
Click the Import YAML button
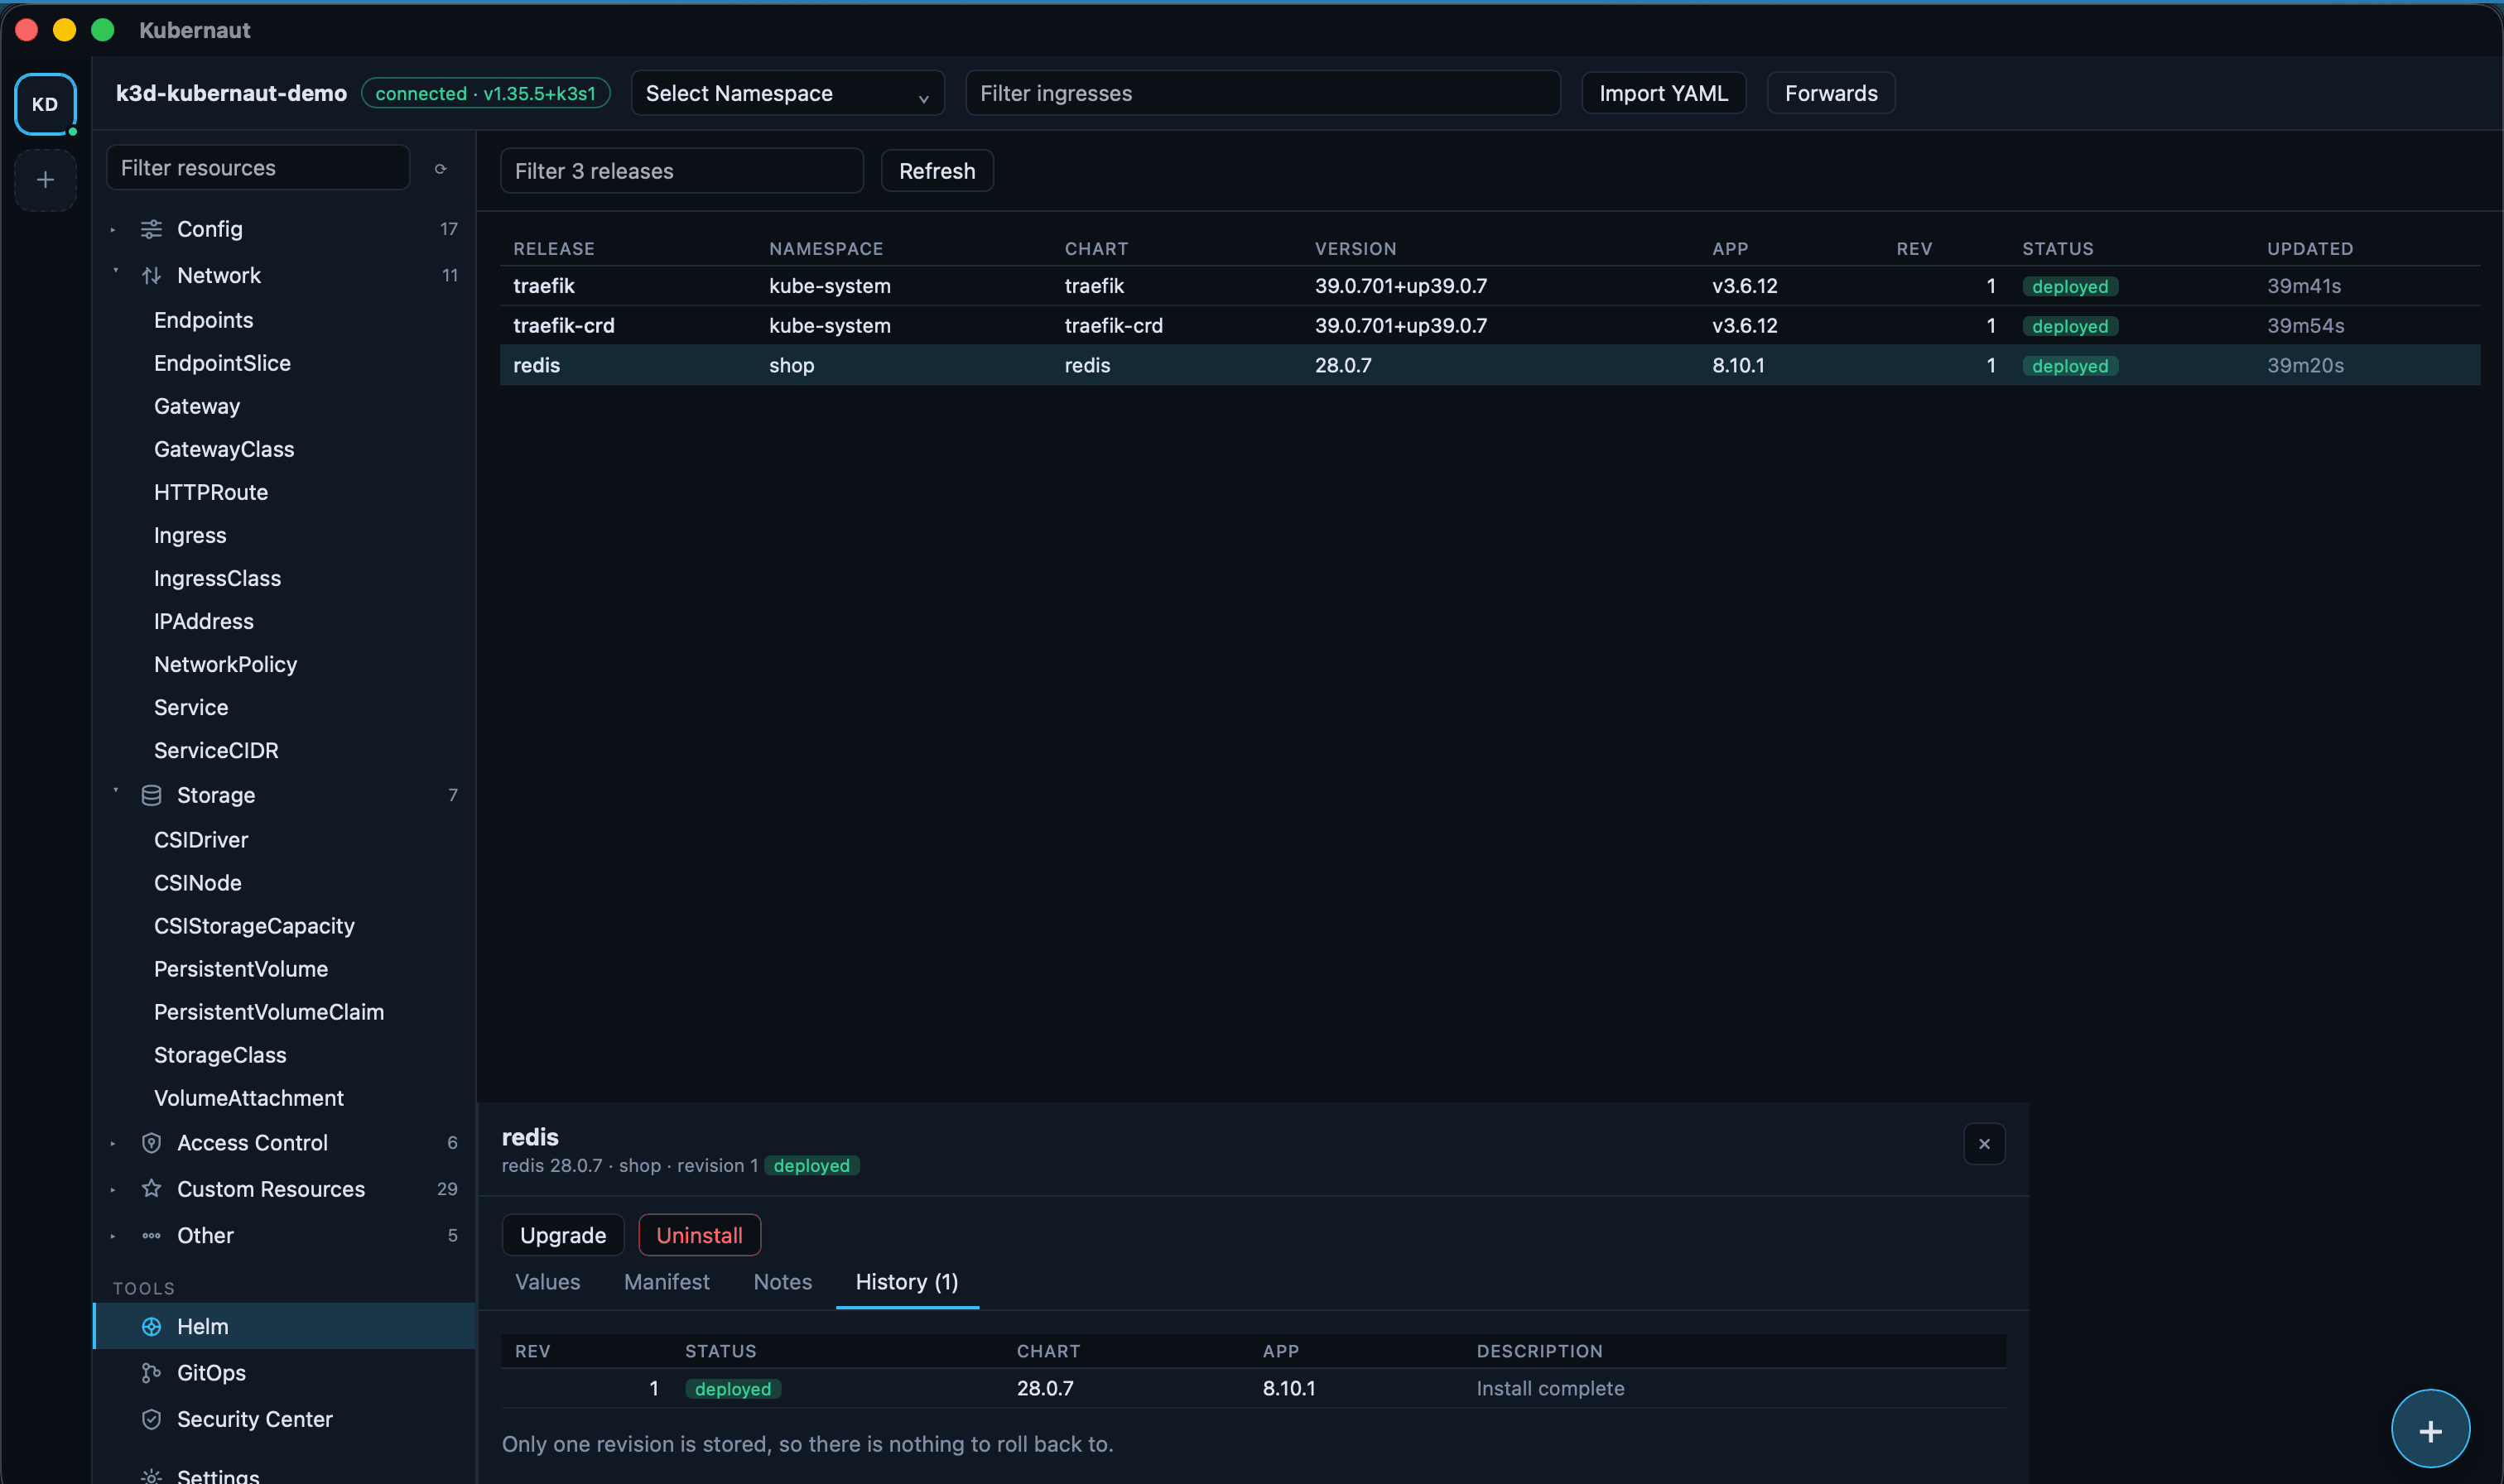tap(1663, 93)
